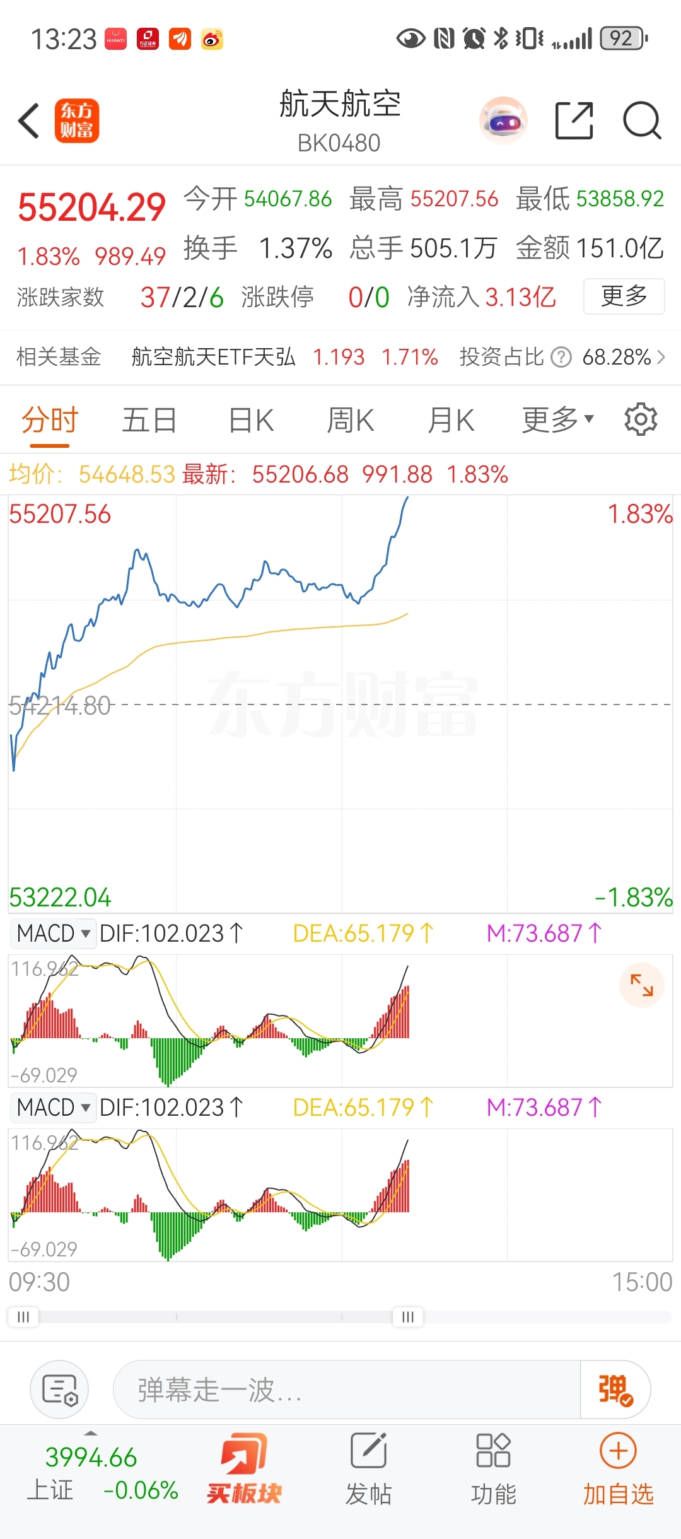
Task: Open the AI assistant robot icon
Action: [x=503, y=120]
